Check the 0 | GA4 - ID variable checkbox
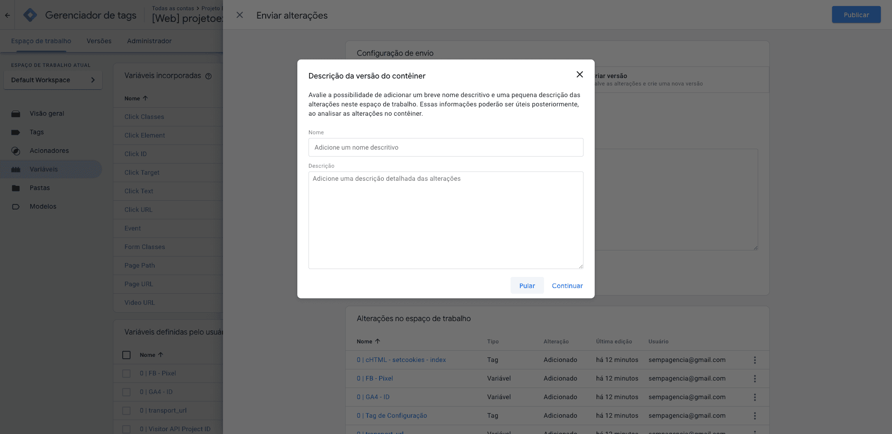892x434 pixels. tap(126, 392)
